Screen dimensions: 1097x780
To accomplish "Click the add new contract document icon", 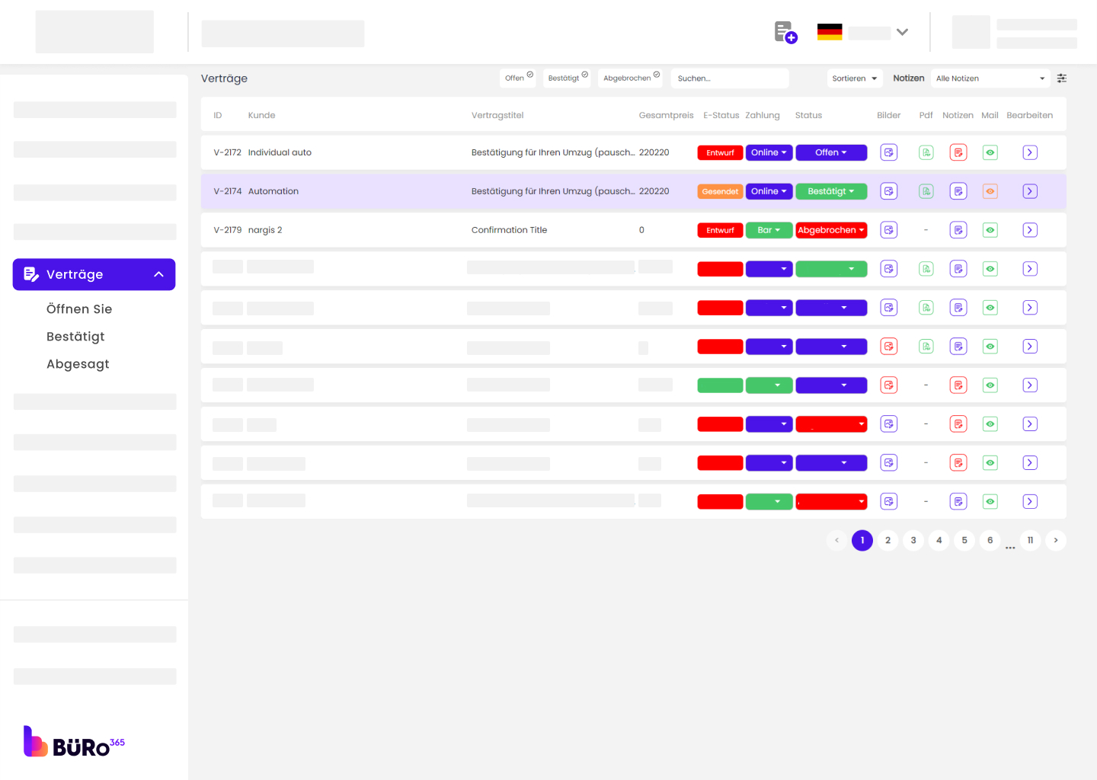I will [x=785, y=32].
